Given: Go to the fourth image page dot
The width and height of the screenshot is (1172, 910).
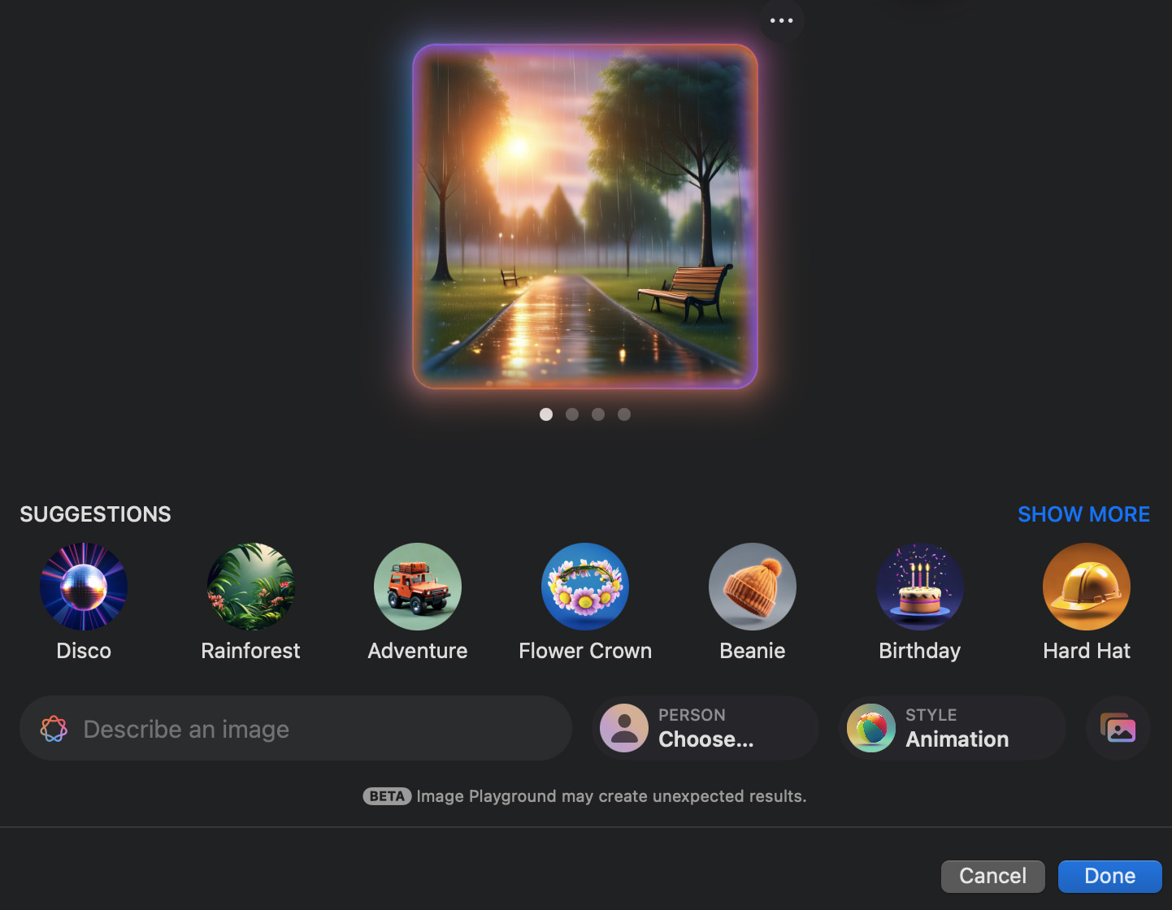Looking at the screenshot, I should click(624, 414).
